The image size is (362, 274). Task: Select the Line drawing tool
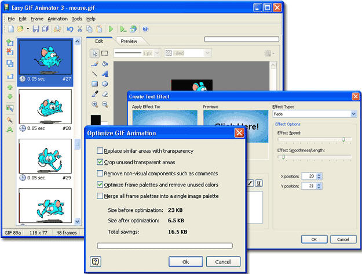click(94, 74)
